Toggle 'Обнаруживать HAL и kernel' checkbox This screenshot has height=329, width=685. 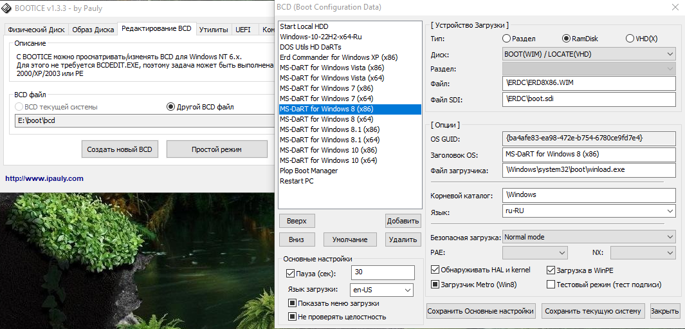[435, 270]
